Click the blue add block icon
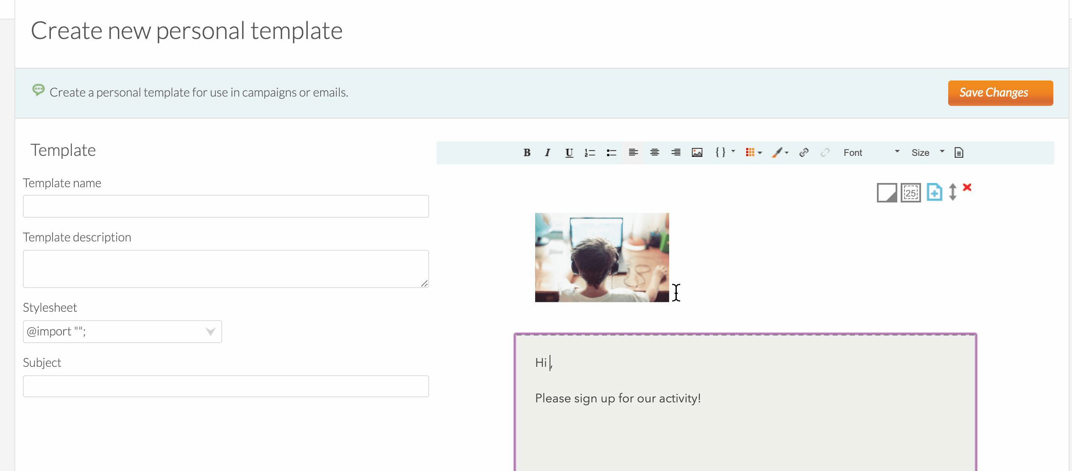 (x=934, y=192)
